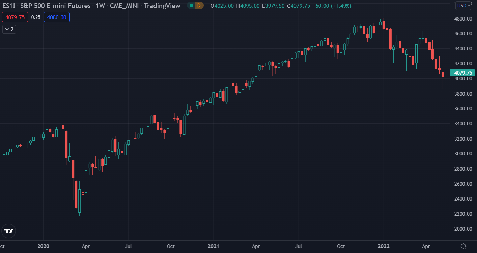477x253 pixels.
Task: Click the high value H4095.00
Action: coord(248,6)
